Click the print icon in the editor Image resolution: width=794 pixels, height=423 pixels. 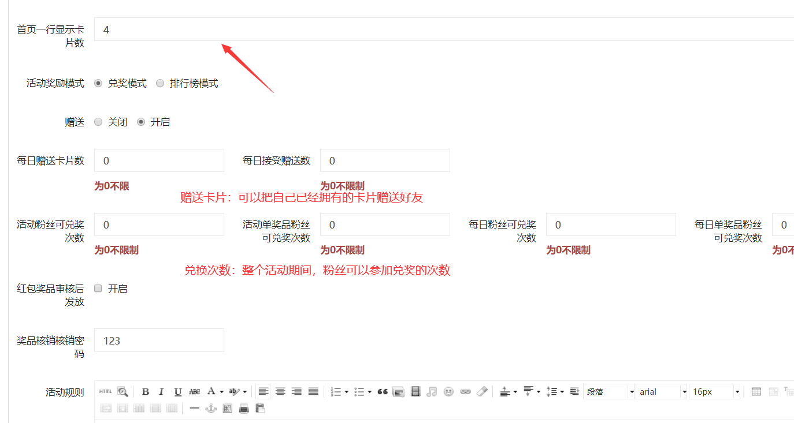coord(244,409)
